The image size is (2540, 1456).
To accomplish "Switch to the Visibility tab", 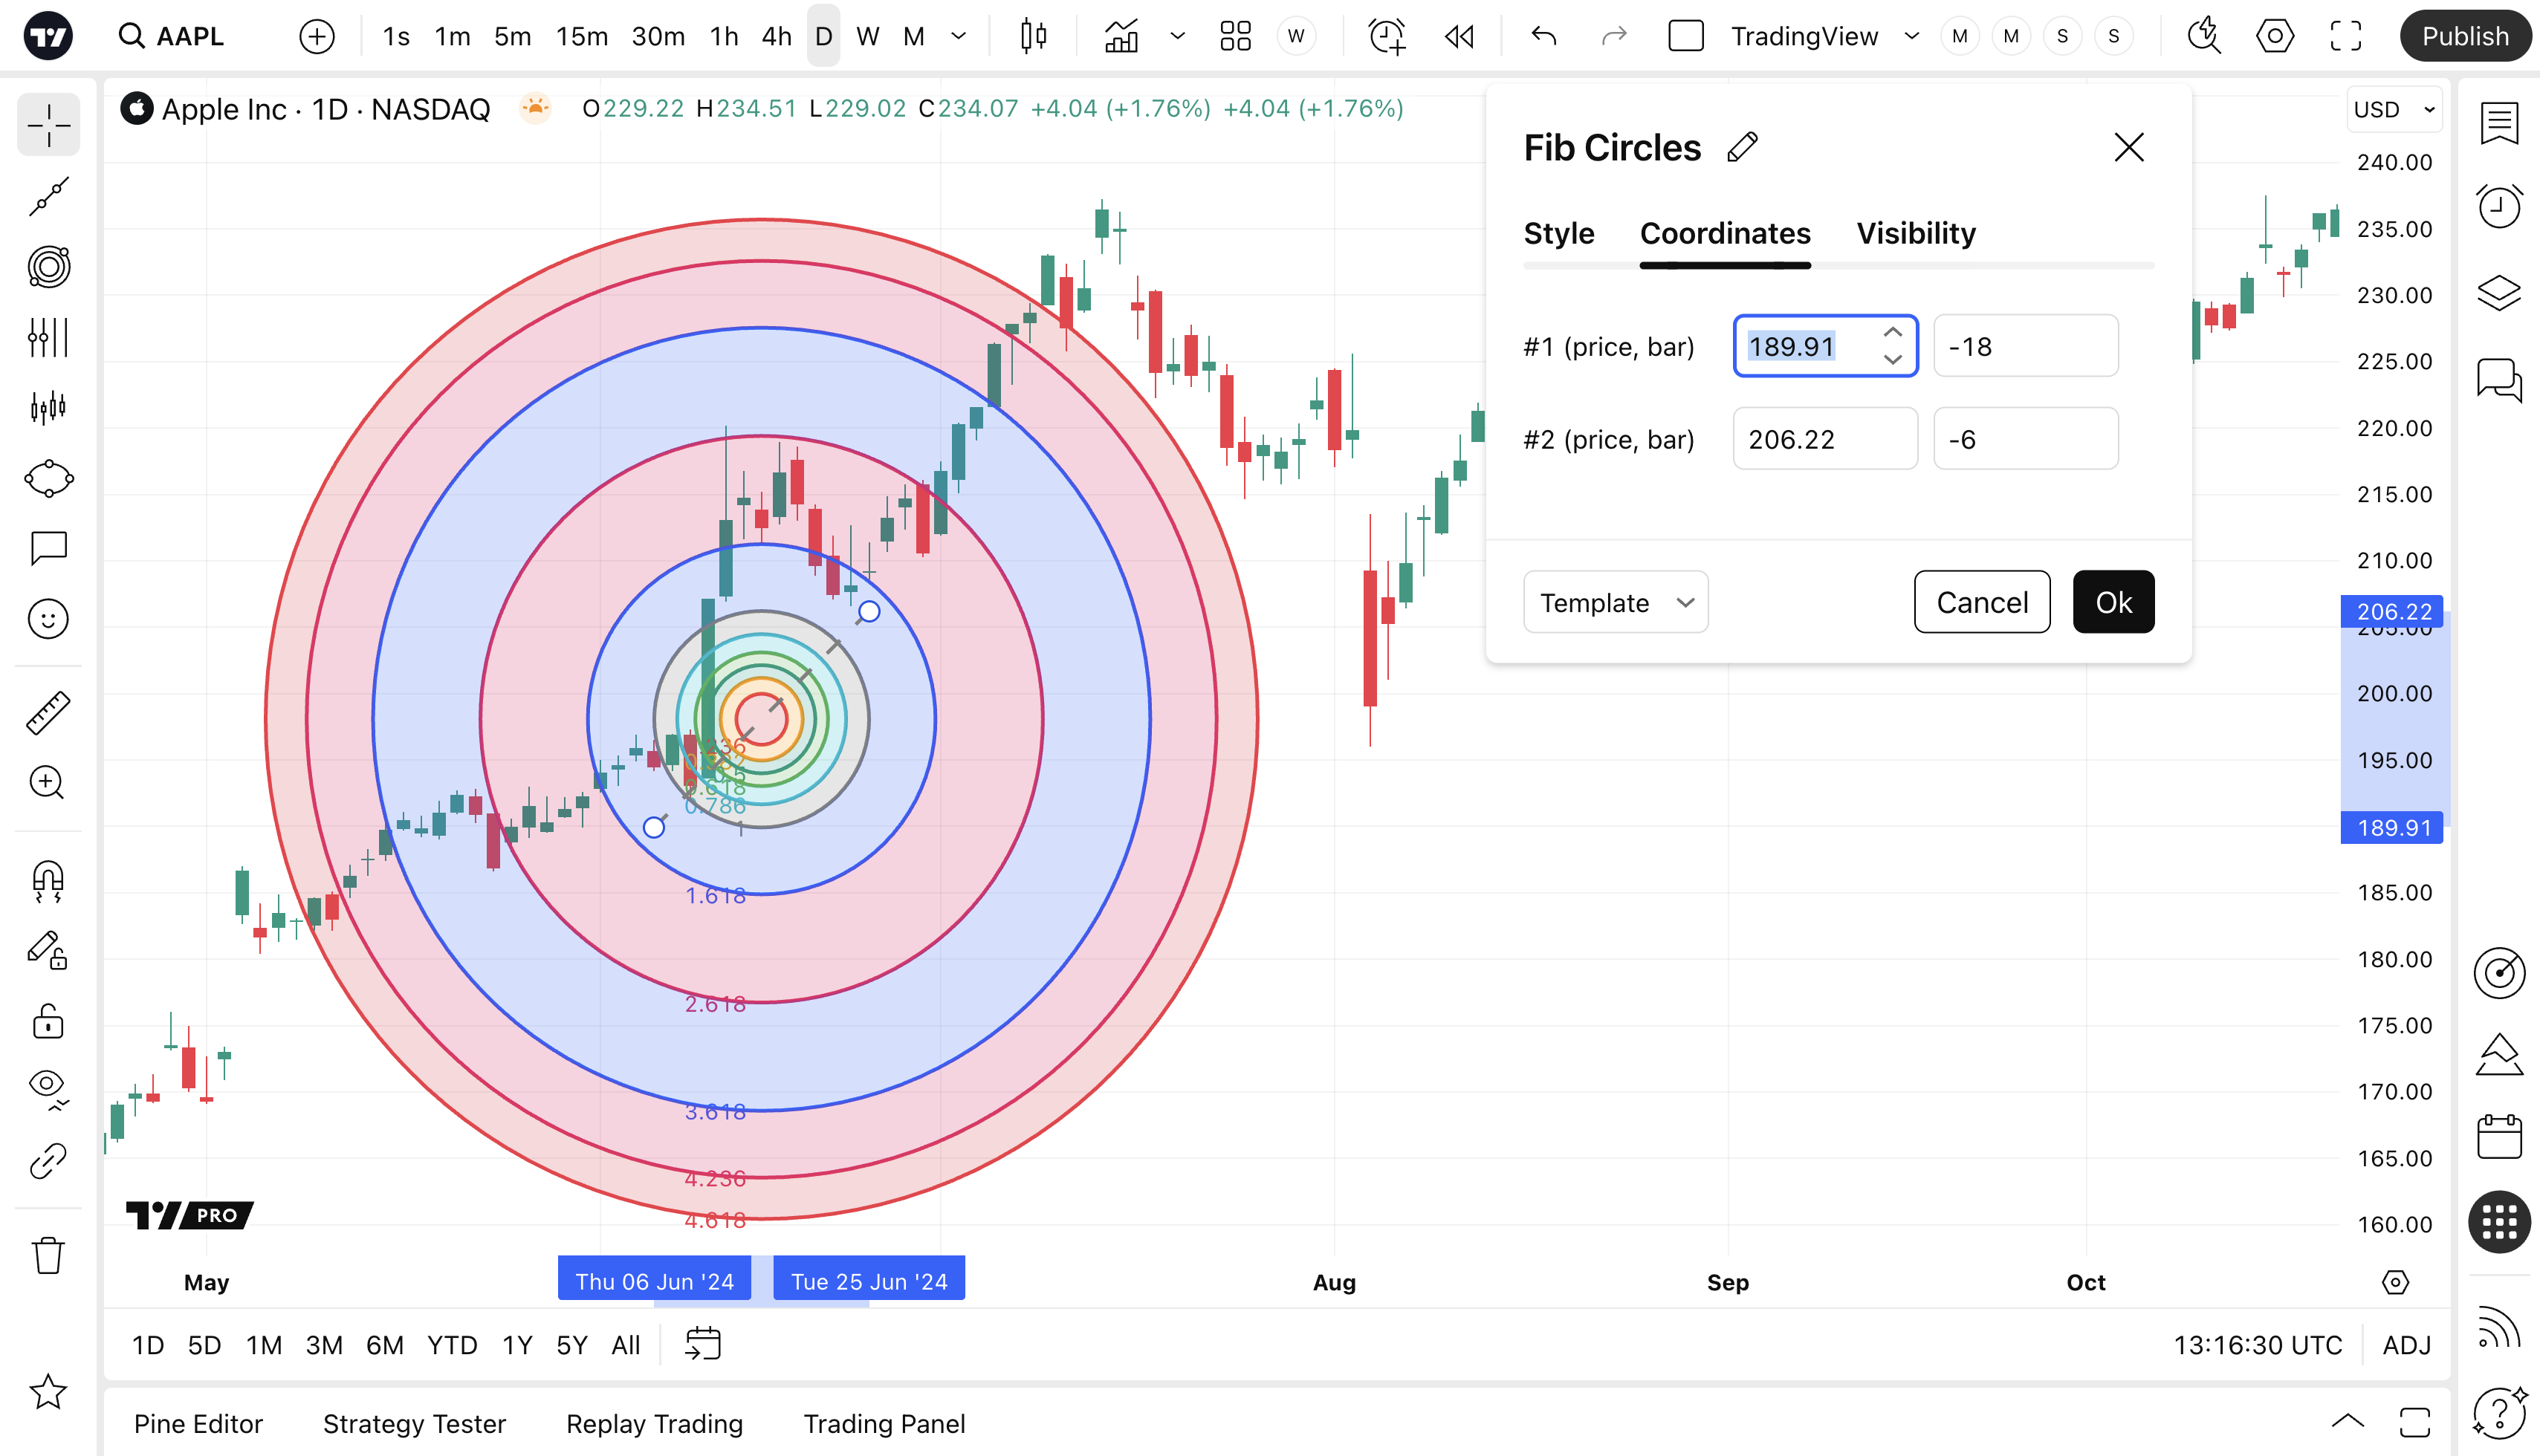I will point(1916,233).
